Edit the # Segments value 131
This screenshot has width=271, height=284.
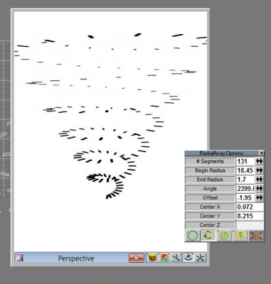tap(245, 161)
